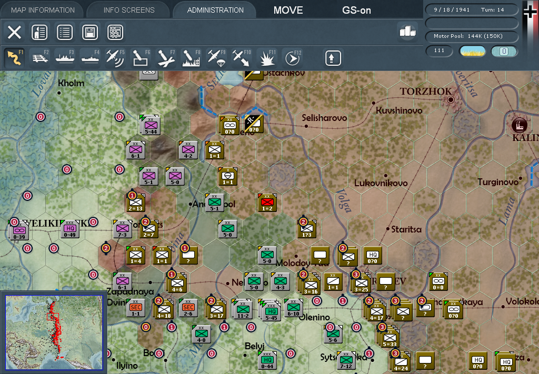Select the green HQ counter labeled 5-45
Viewport: 539px width, 374px height.
[271, 310]
